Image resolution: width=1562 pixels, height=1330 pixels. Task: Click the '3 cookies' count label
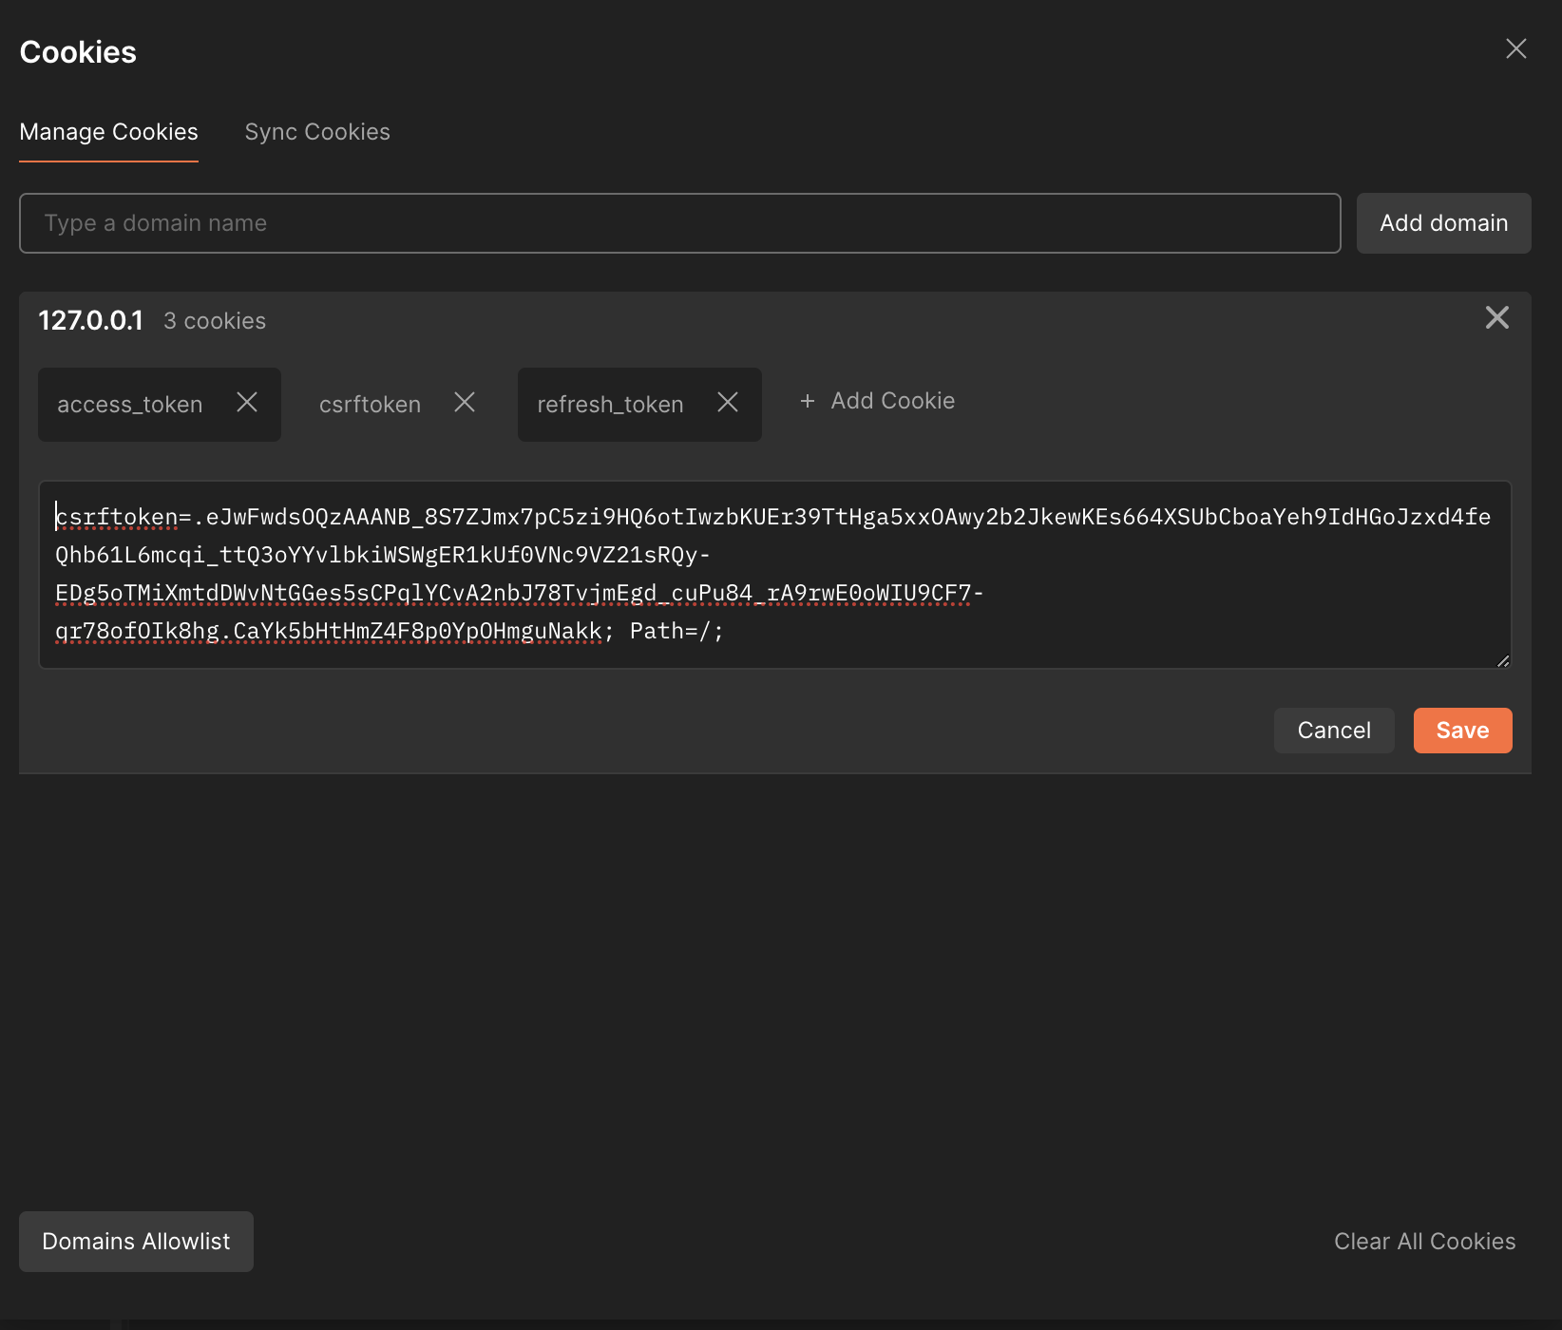(215, 321)
